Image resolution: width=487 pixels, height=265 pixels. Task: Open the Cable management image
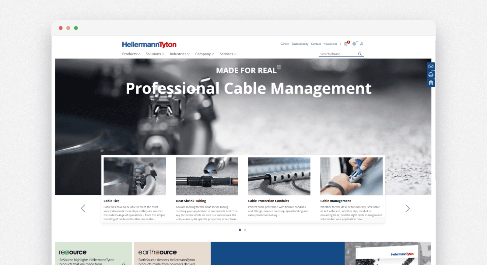[x=352, y=176]
